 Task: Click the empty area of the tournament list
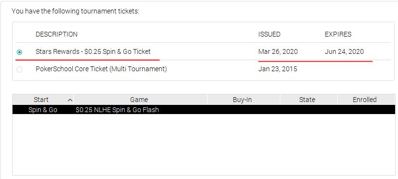pyautogui.click(x=203, y=144)
